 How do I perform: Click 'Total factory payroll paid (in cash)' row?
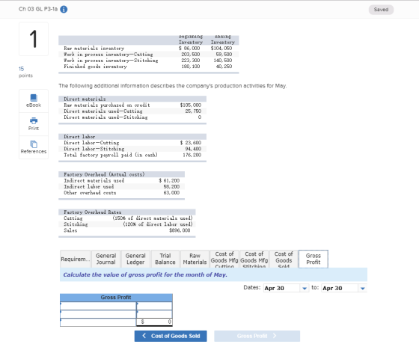pos(132,155)
